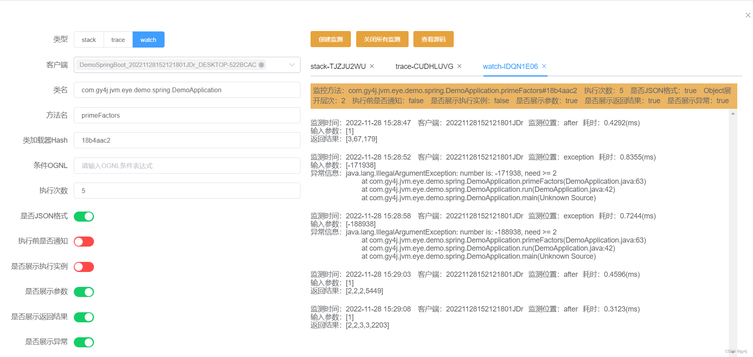Toggle the 是否展示异常 switch
The image size is (753, 357).
[x=84, y=342]
